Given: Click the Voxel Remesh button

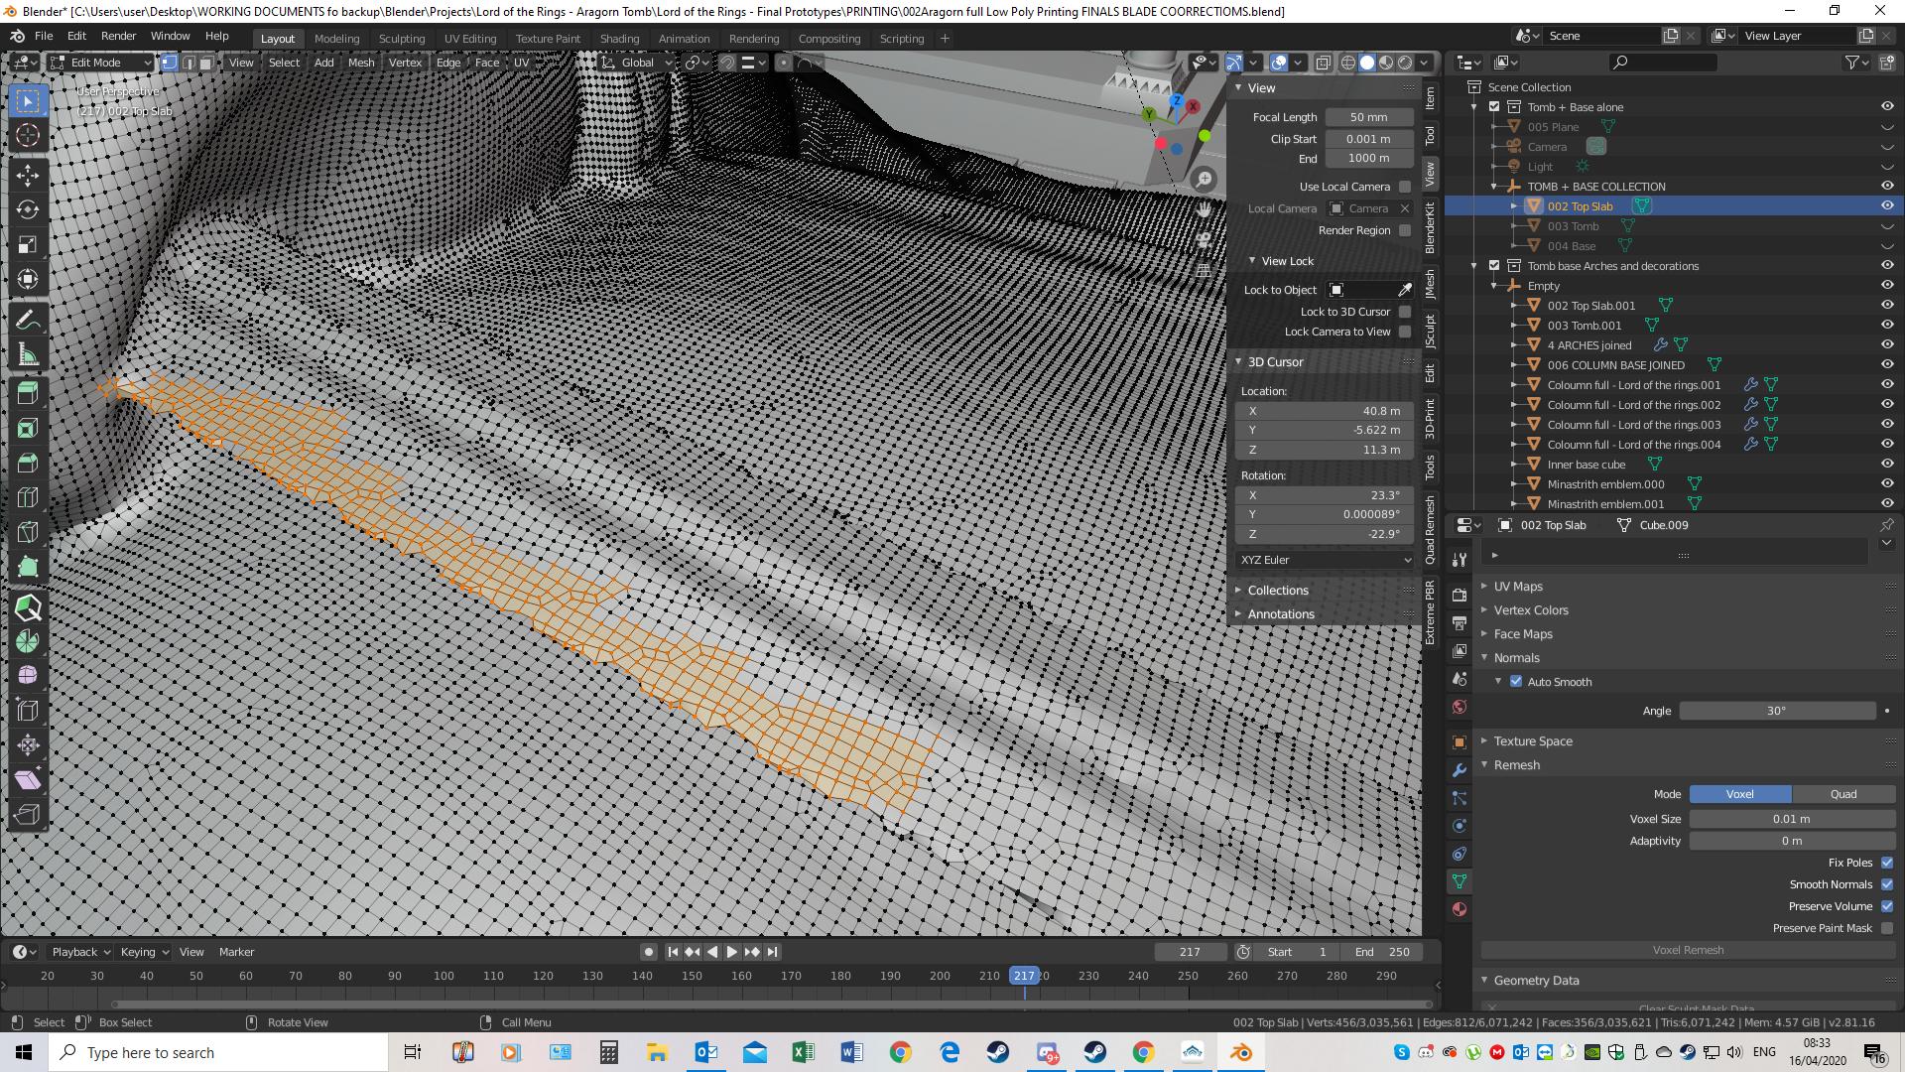Looking at the screenshot, I should pyautogui.click(x=1688, y=950).
